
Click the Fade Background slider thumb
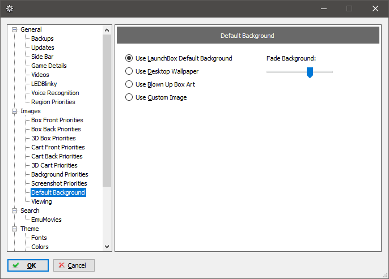click(x=310, y=72)
